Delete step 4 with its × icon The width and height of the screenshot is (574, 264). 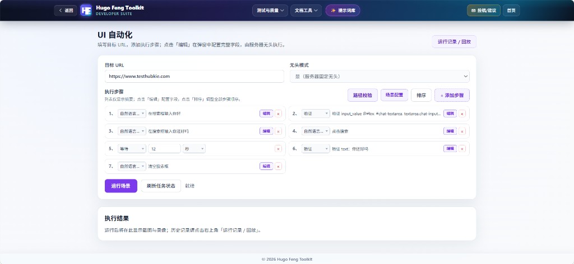coord(462,131)
